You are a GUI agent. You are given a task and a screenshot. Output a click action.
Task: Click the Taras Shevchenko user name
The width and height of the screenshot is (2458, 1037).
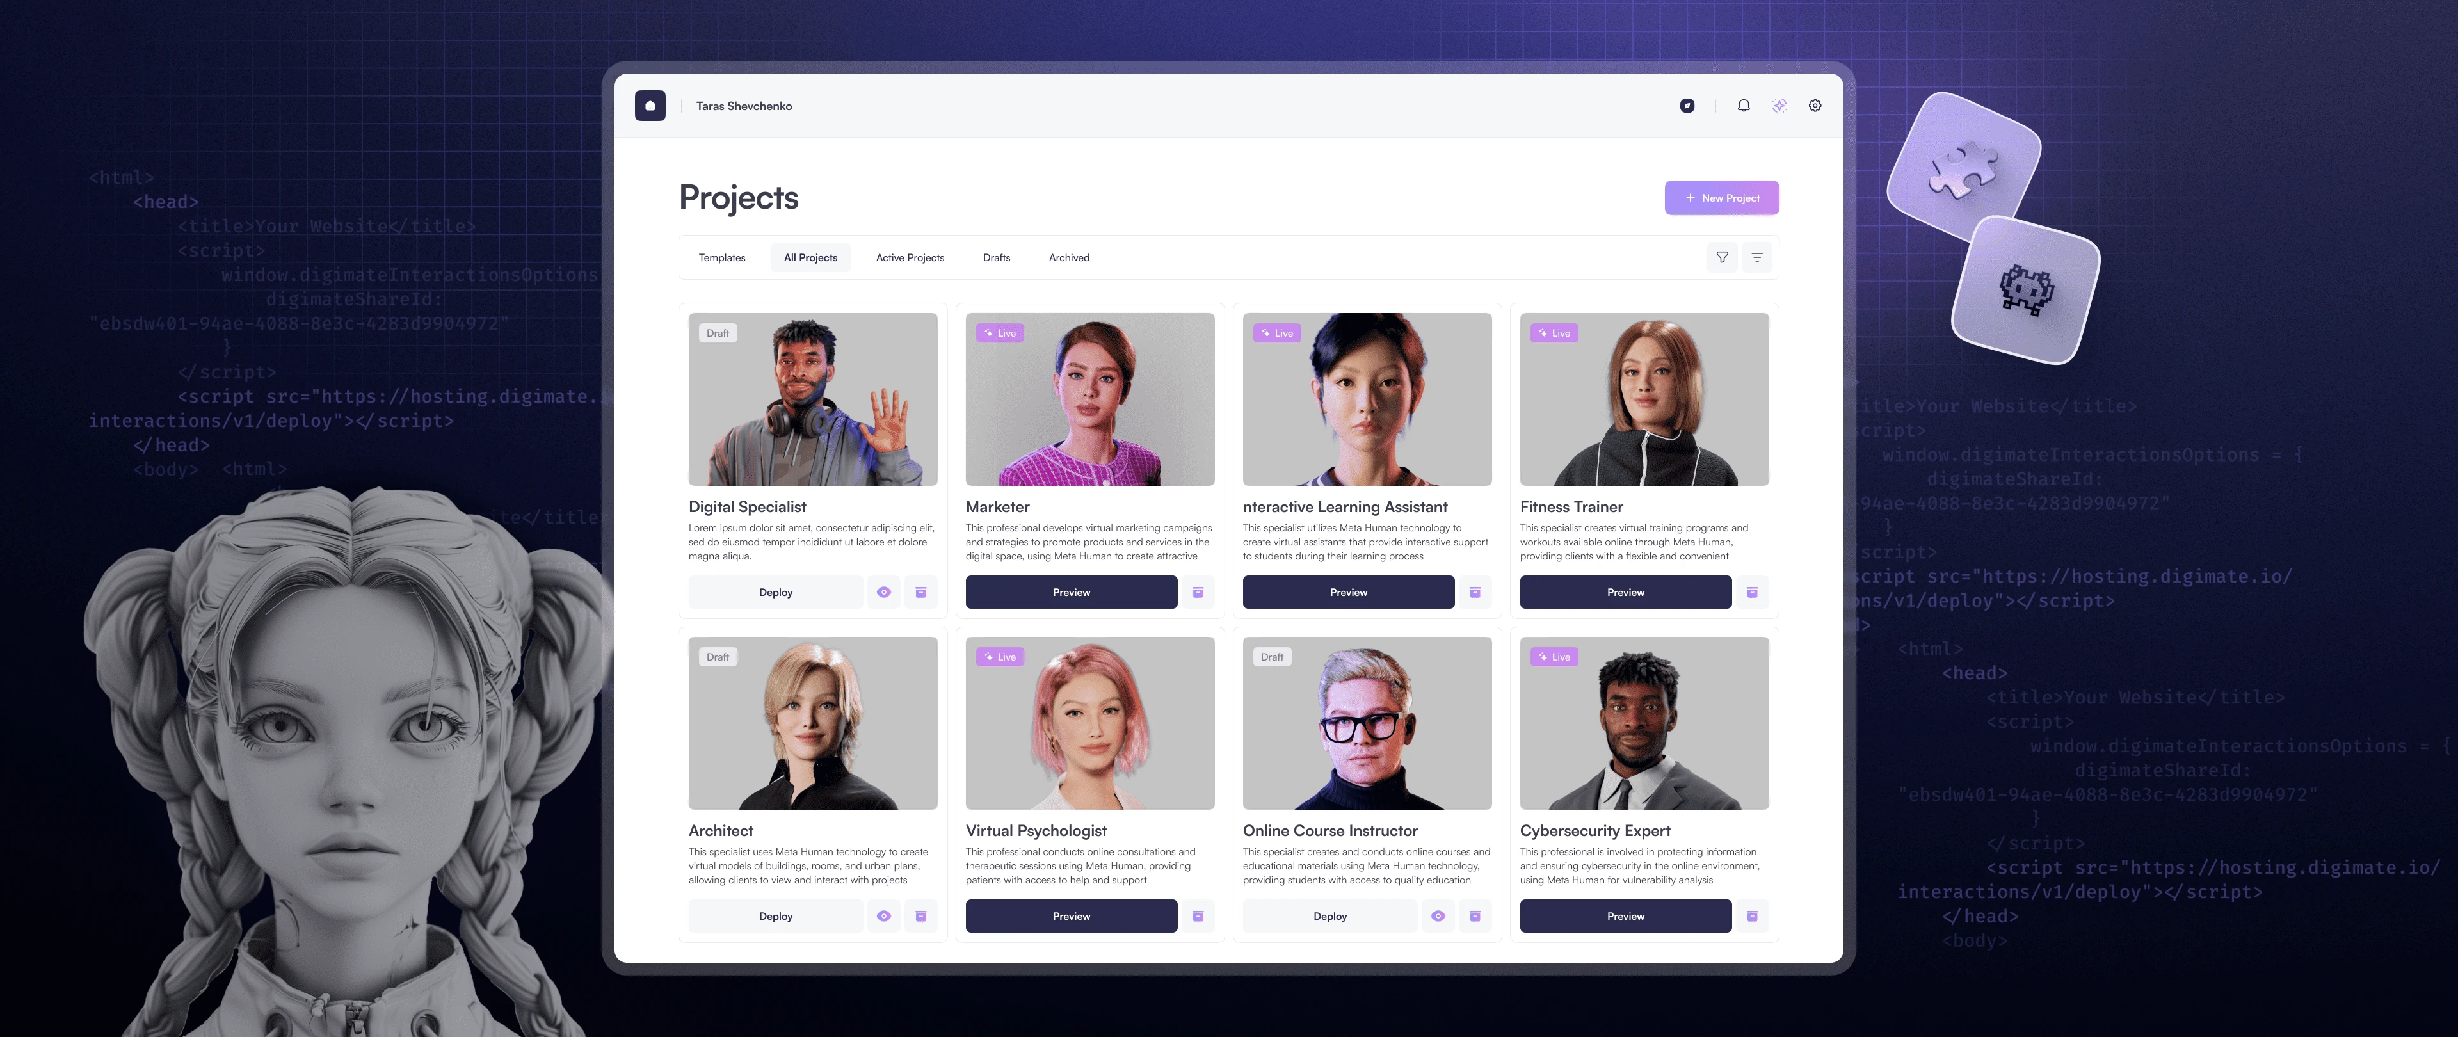pyautogui.click(x=744, y=106)
